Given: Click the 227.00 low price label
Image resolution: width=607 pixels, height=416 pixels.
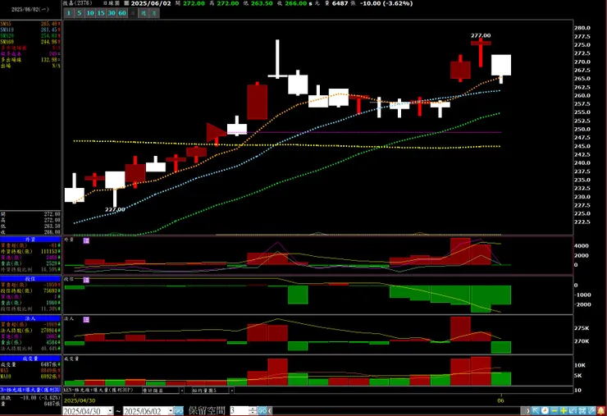Looking at the screenshot, I should [x=115, y=209].
